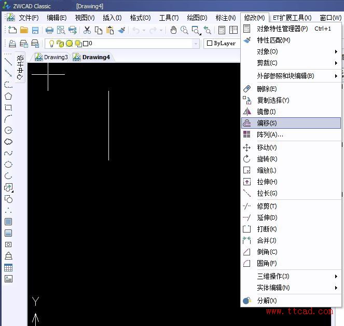Paste with the clipboard icon

coord(110,30)
